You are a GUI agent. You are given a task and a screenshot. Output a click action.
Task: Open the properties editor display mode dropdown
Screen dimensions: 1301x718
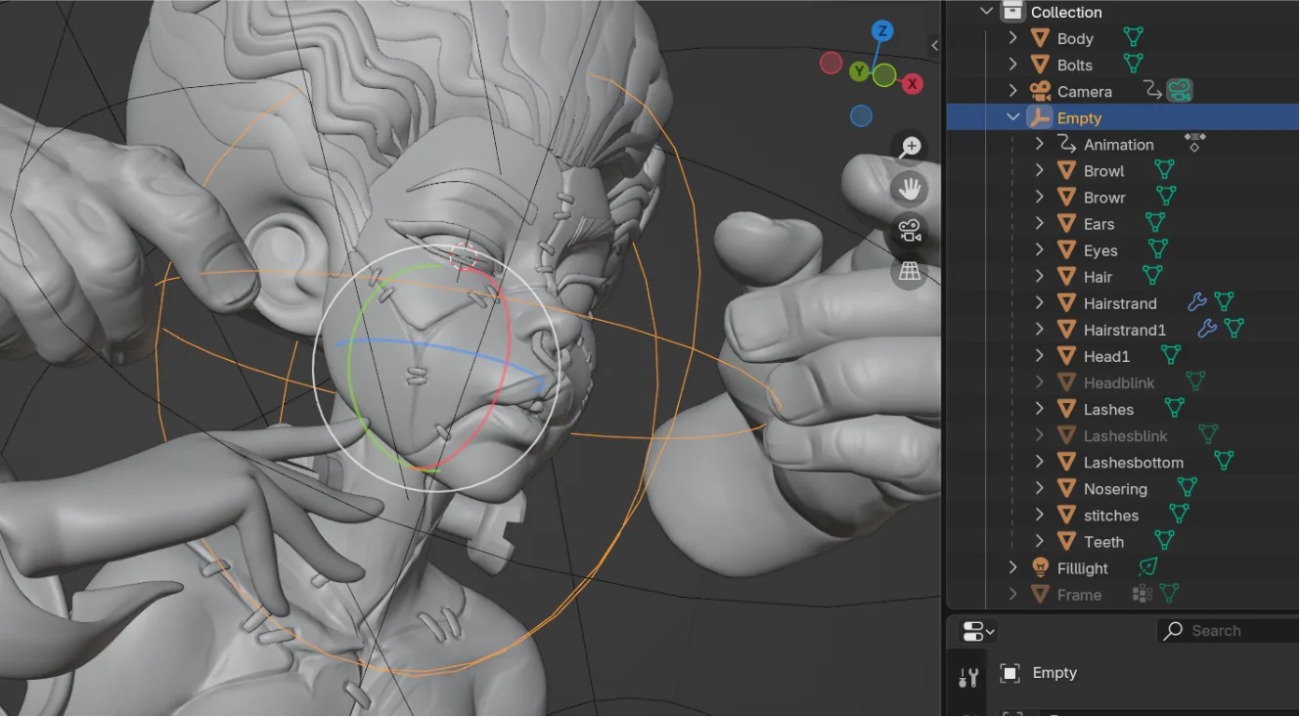point(978,631)
